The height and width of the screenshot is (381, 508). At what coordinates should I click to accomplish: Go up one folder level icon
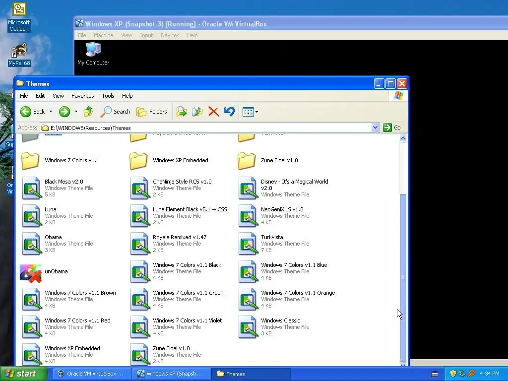[x=88, y=112]
